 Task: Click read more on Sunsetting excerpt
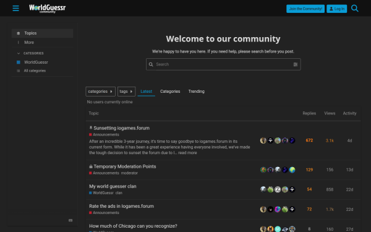[x=187, y=153]
